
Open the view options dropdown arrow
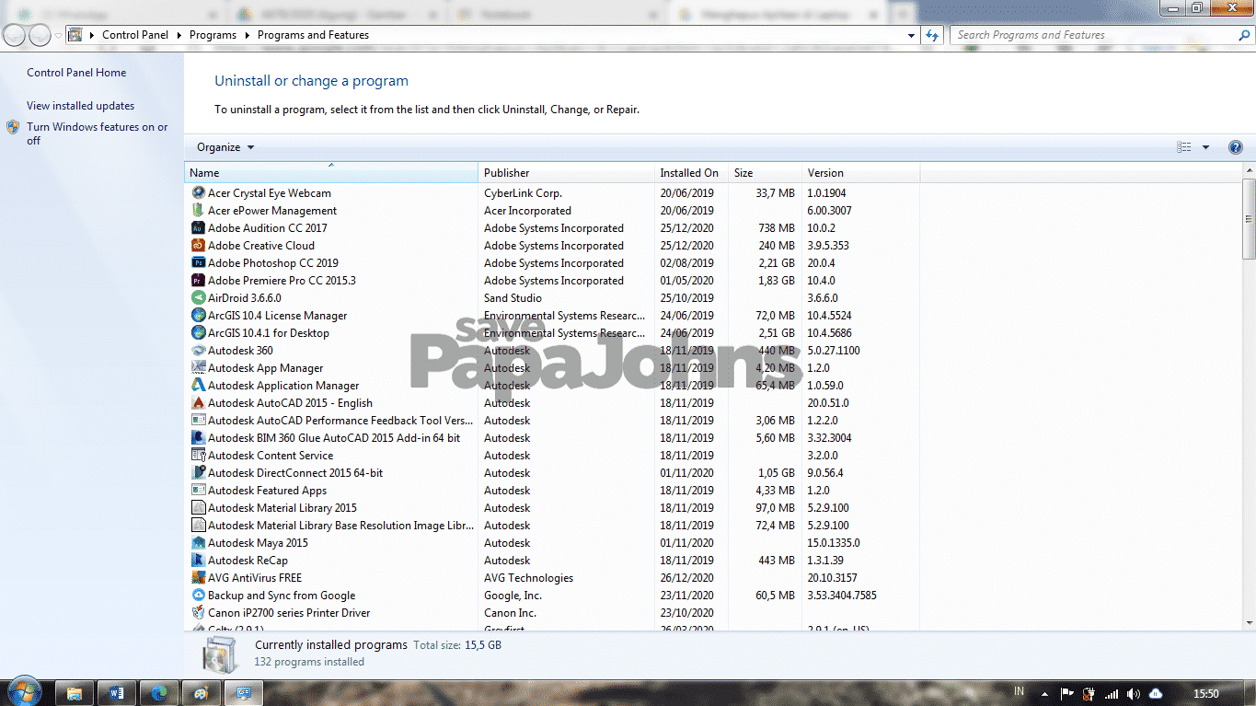(1205, 147)
